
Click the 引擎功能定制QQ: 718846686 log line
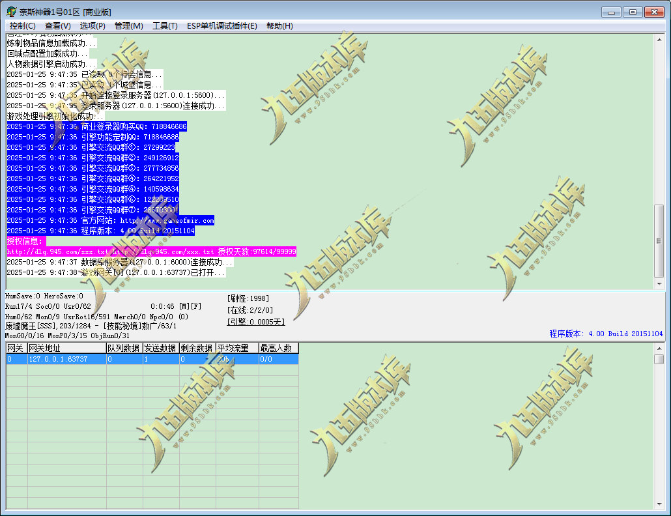pos(93,137)
